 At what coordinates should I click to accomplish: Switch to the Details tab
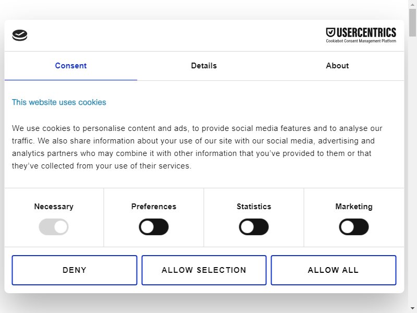204,66
